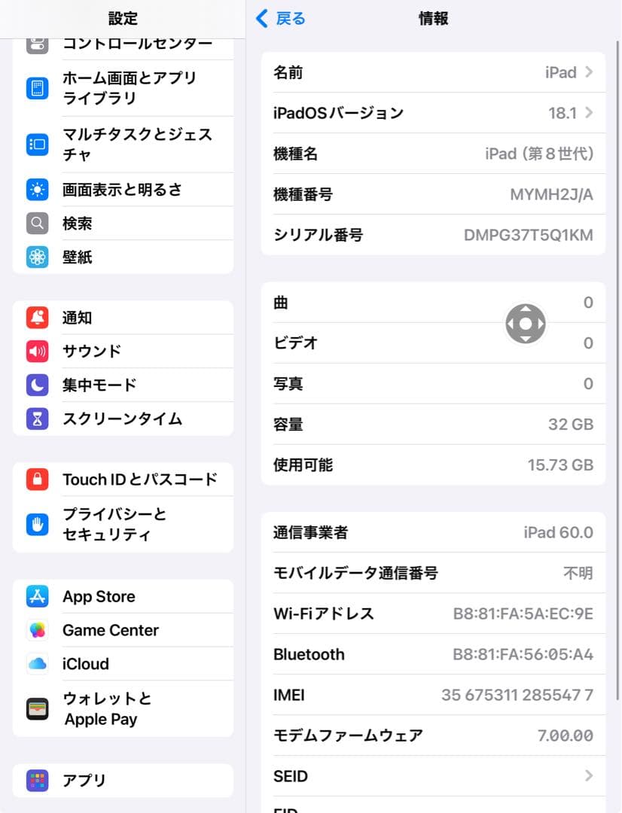Tap the 設定 sidebar title

pyautogui.click(x=123, y=19)
